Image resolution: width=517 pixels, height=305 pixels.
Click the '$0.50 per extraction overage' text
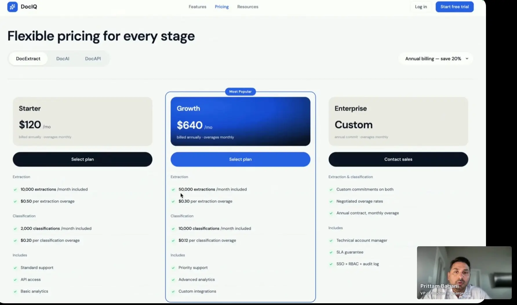point(48,201)
